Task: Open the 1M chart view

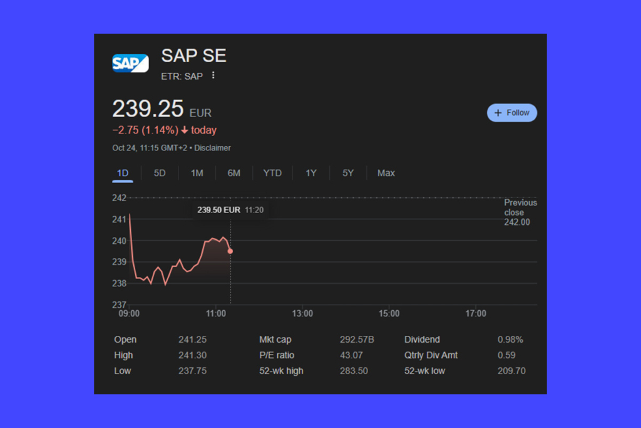Action: pyautogui.click(x=197, y=173)
